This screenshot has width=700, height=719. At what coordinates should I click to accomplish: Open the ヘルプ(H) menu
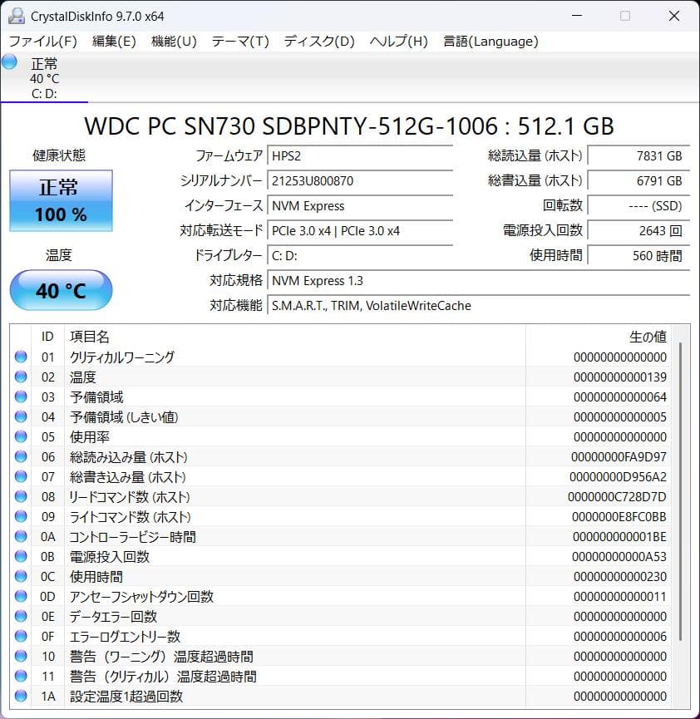coord(398,42)
